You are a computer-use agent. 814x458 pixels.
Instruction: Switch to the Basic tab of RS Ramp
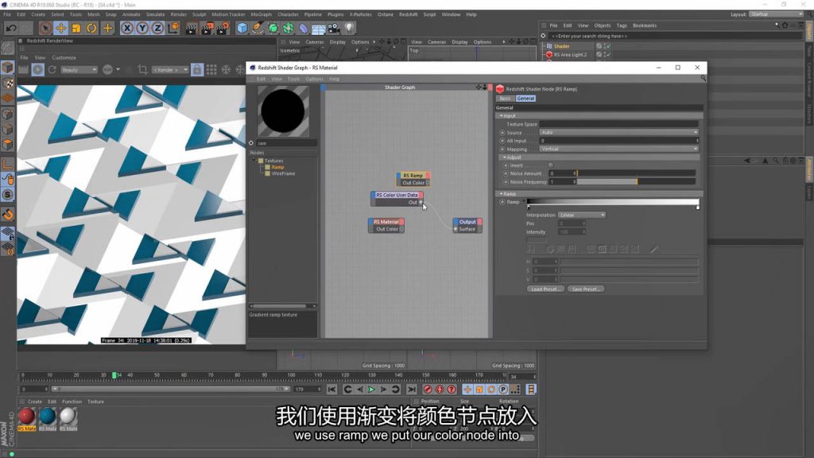(x=505, y=98)
